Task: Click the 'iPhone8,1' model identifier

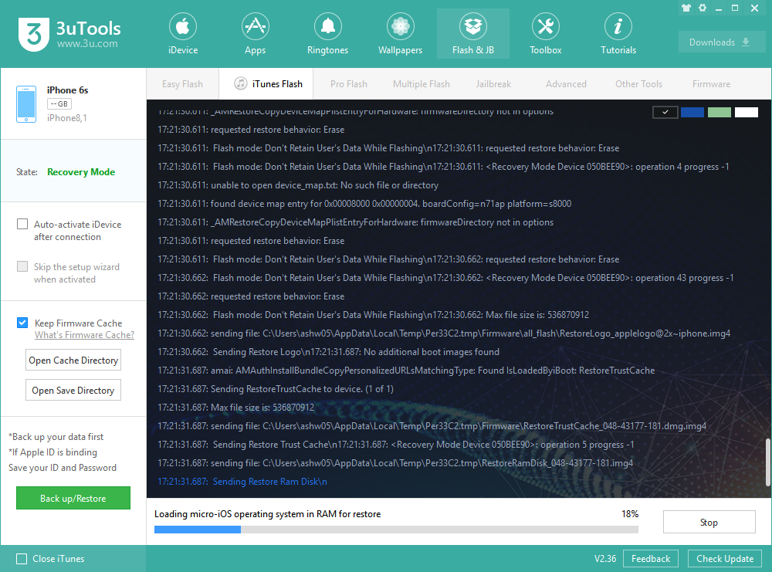Action: pos(67,118)
